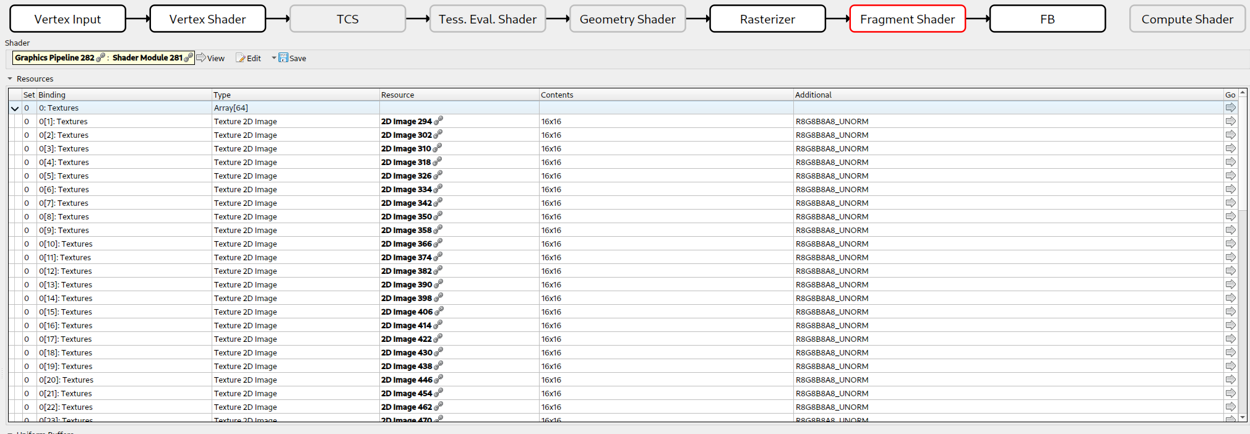The image size is (1250, 434).
Task: Click the Go arrow for the 0[22]: Textures row
Action: (x=1230, y=407)
